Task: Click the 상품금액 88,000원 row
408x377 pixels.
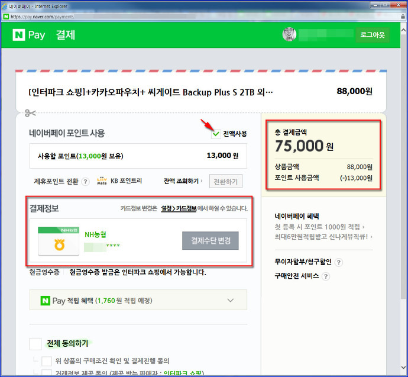Action: 323,167
